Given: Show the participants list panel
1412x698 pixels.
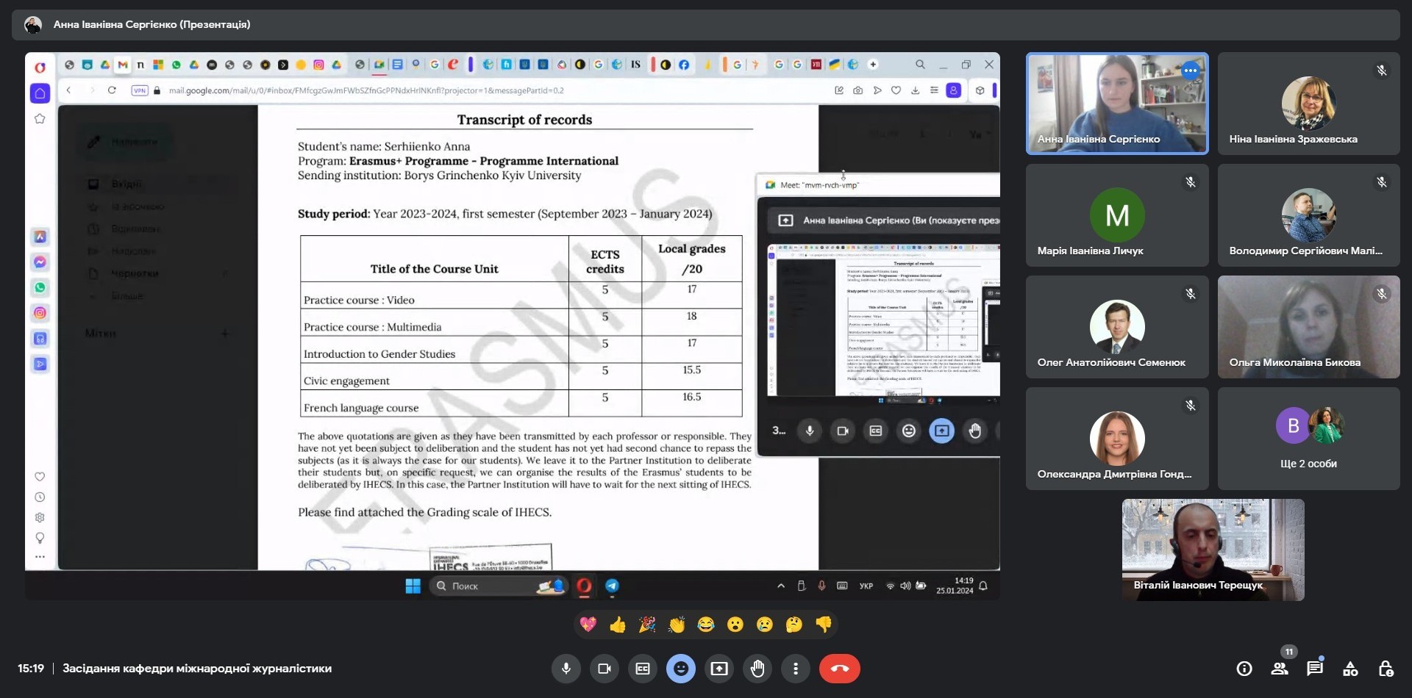Looking at the screenshot, I should click(1280, 669).
